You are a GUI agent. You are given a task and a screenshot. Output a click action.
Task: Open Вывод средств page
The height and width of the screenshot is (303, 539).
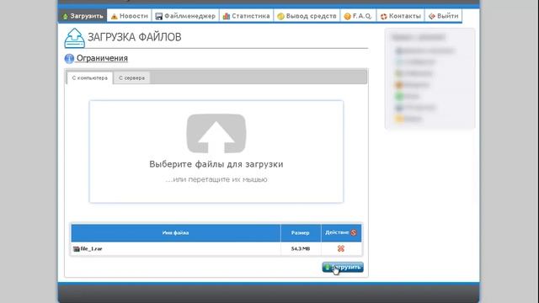tap(307, 16)
